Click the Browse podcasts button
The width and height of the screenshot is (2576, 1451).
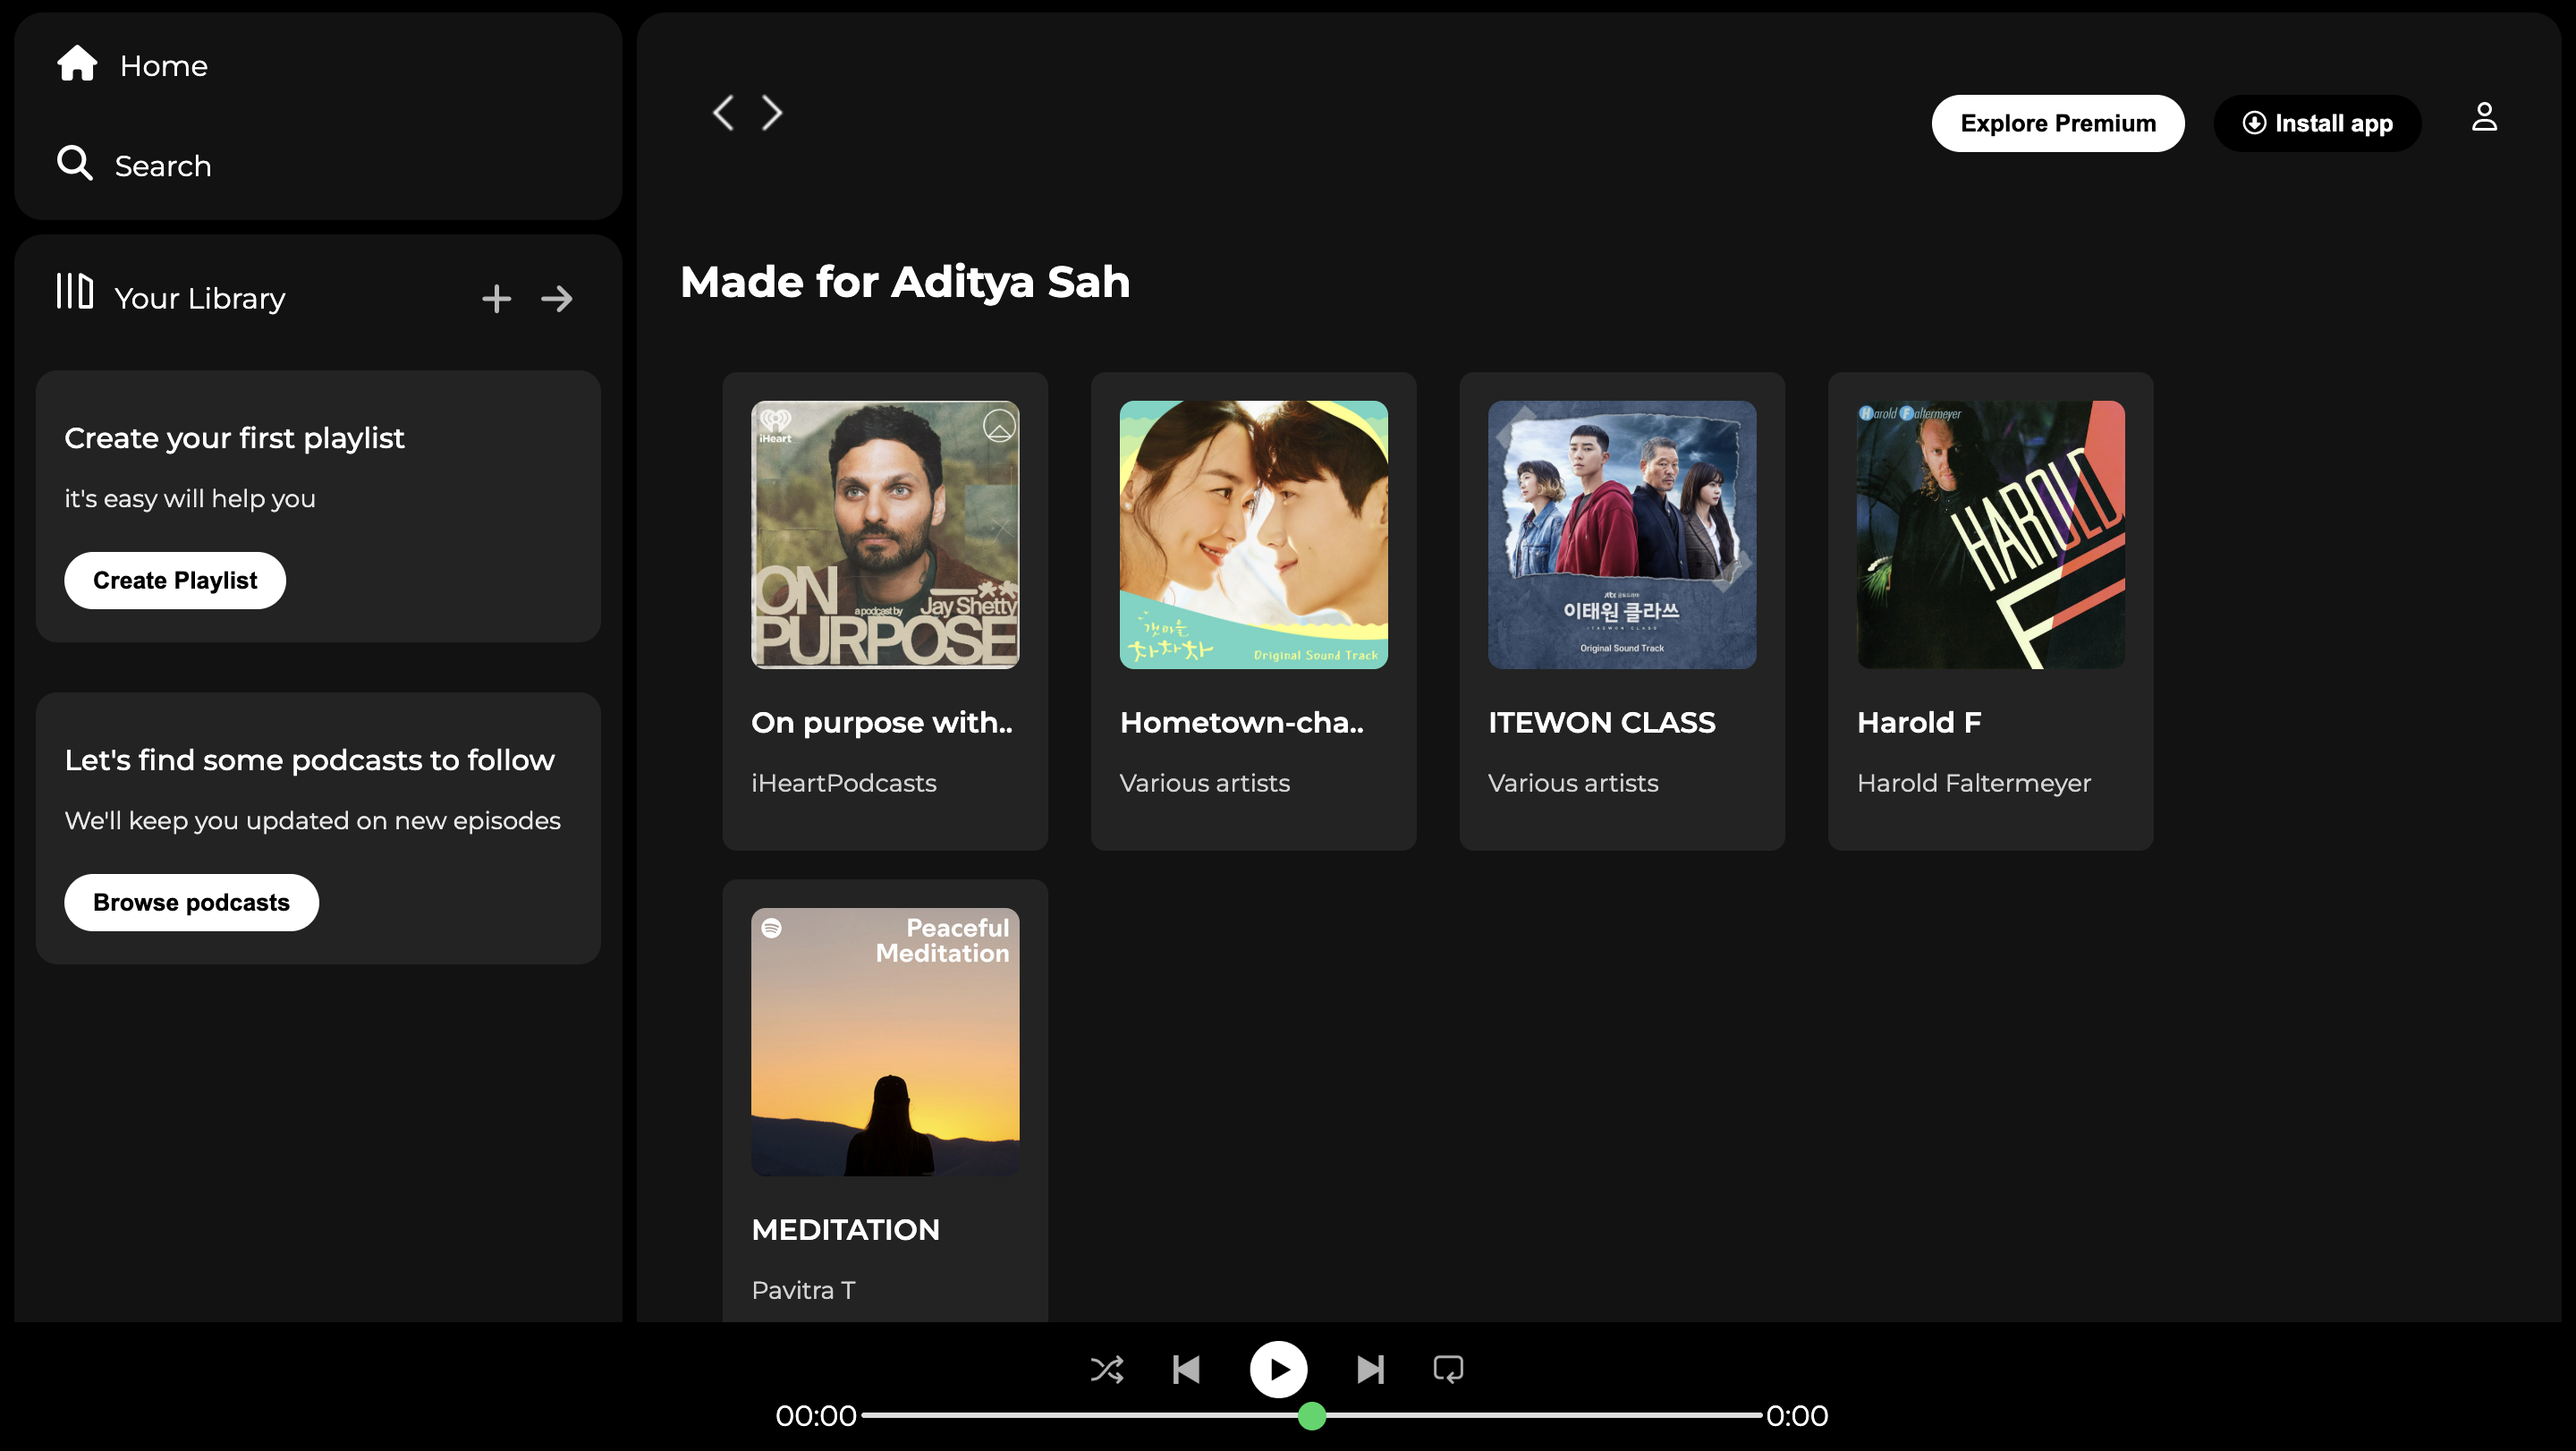coord(191,902)
